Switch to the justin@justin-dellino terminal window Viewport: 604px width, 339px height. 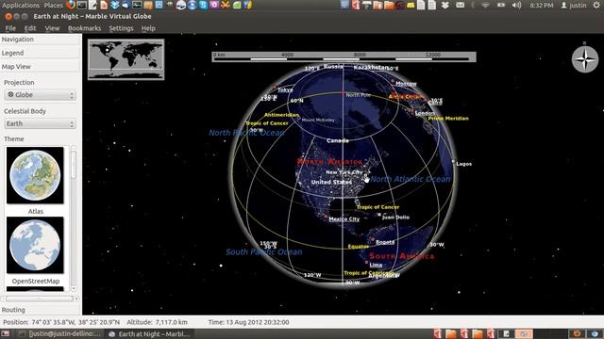[x=60, y=333]
